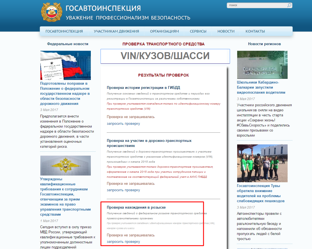Image resolution: width=312 pixels, height=249 pixels.
Task: Open the НОВОСТИ menu
Action: [226, 31]
